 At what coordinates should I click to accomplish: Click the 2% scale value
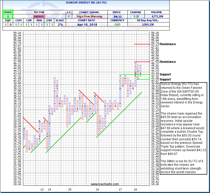point(60,25)
